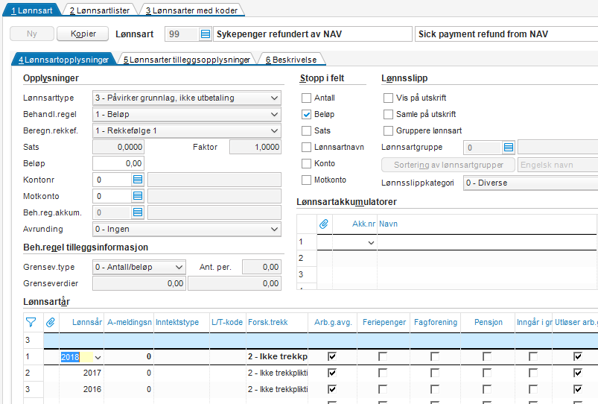Check Samle på utskrift
This screenshot has height=404, width=598.
pos(388,114)
